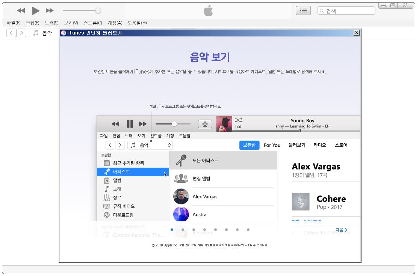Click the back arrow in main window
The image size is (419, 276).
click(x=11, y=33)
